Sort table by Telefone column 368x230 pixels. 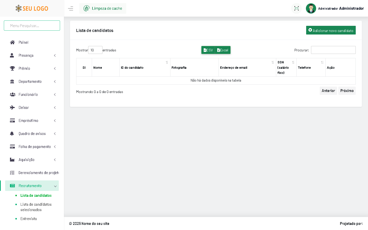[311, 67]
